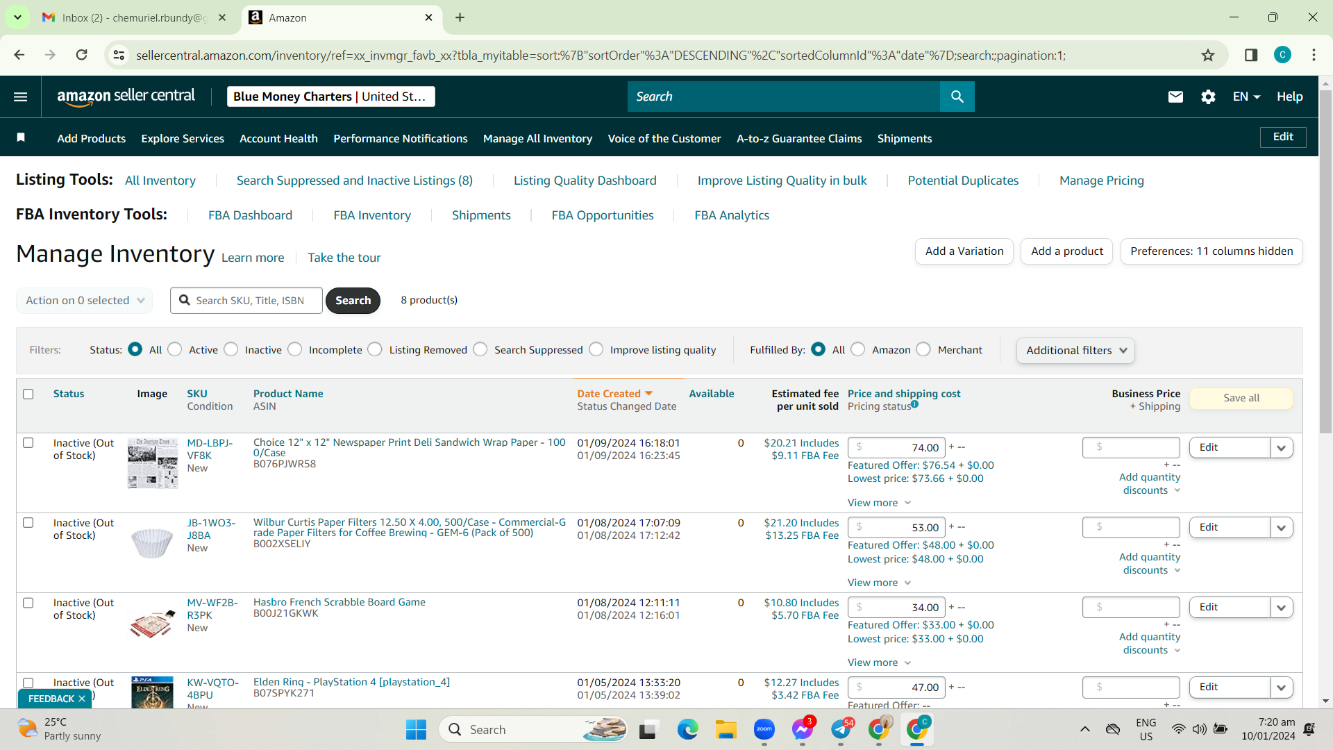The width and height of the screenshot is (1333, 750).
Task: Select the Active status radio button
Action: (175, 349)
